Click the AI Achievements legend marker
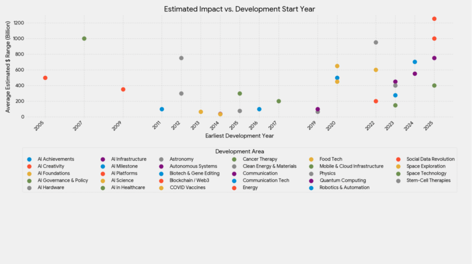472x264 pixels. (x=29, y=159)
